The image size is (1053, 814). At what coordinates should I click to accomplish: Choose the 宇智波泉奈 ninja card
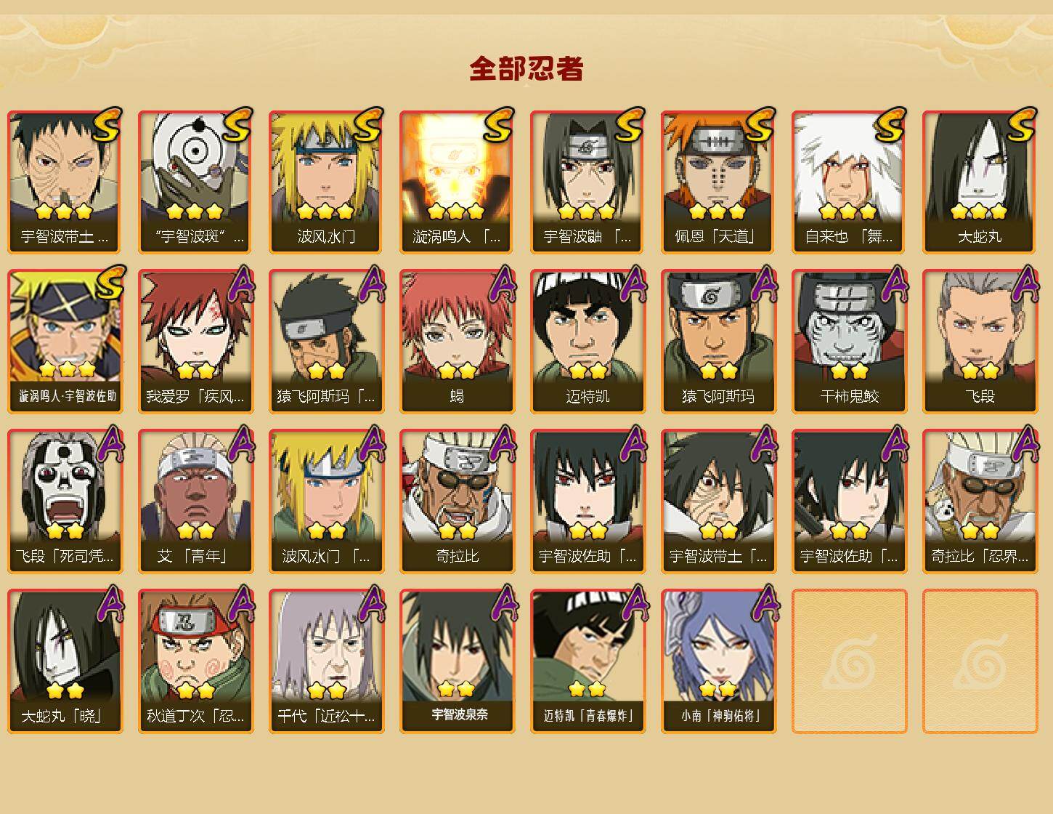tap(457, 661)
